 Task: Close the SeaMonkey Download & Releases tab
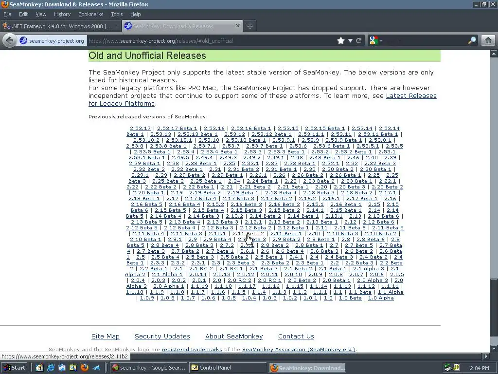pos(237,26)
